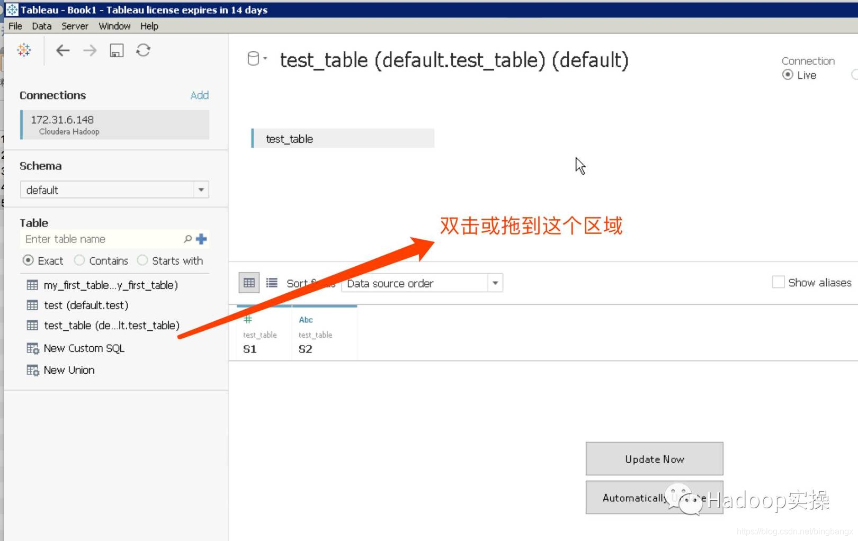Click the data source cylinder icon
The height and width of the screenshot is (541, 858).
pyautogui.click(x=253, y=59)
